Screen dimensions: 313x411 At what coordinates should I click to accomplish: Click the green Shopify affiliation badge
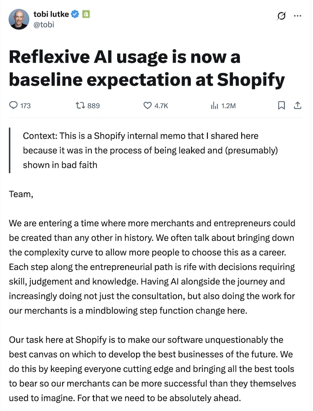click(86, 14)
